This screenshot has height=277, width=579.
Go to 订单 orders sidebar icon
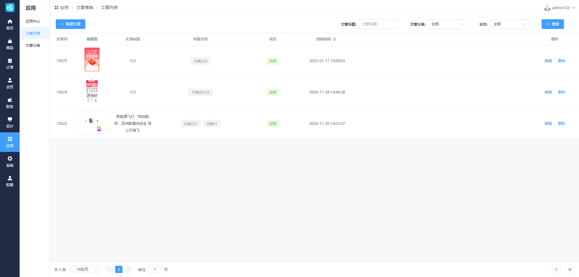click(10, 64)
